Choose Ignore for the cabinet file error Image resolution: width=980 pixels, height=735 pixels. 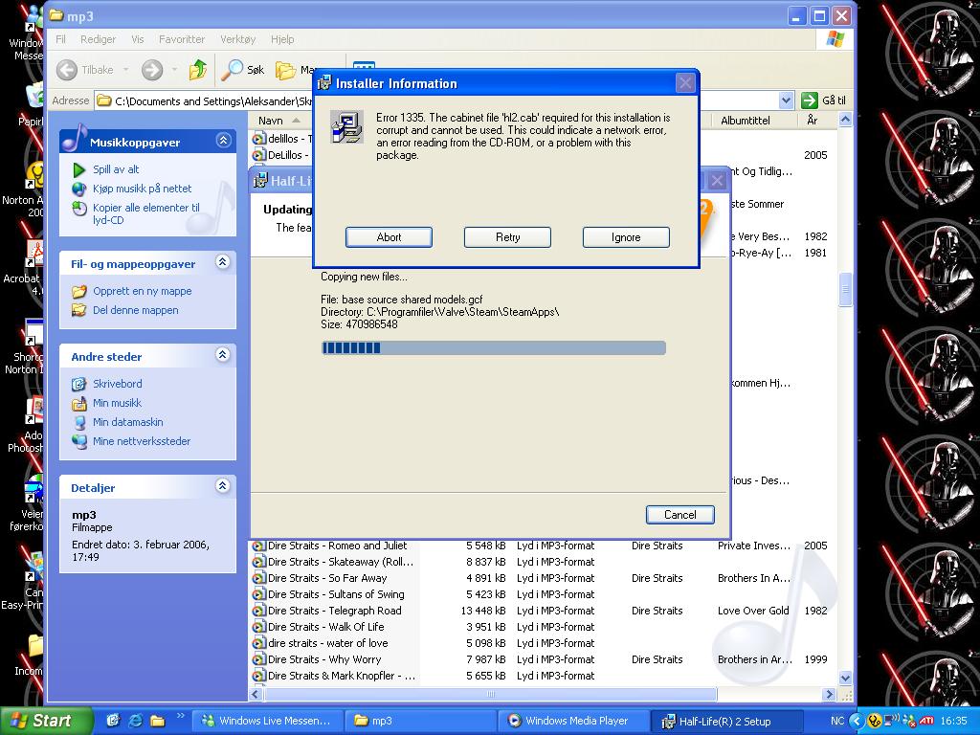coord(626,237)
